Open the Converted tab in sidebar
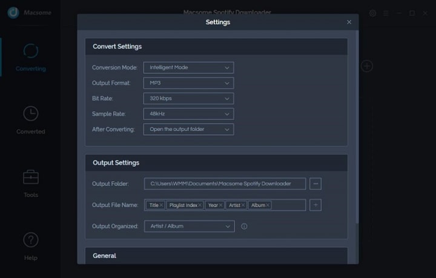 31,121
